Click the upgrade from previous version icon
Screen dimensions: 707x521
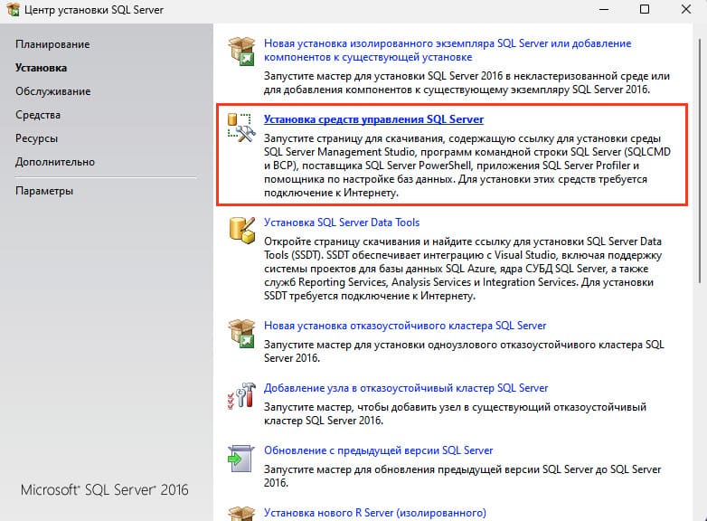click(241, 459)
